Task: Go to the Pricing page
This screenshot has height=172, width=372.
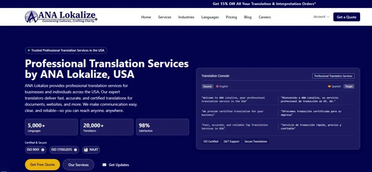Action: tap(231, 17)
